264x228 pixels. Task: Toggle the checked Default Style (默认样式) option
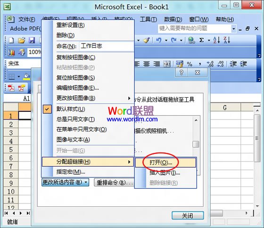click(x=71, y=109)
